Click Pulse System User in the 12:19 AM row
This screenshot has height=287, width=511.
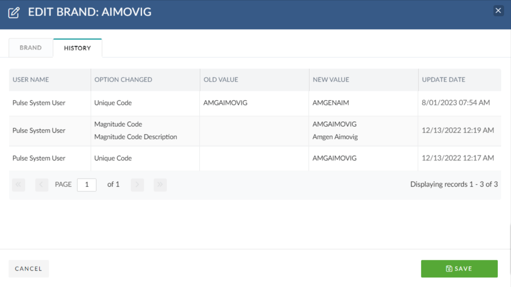pyautogui.click(x=39, y=131)
